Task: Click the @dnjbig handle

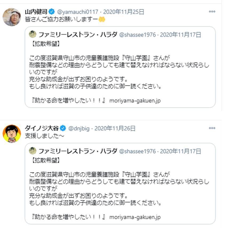Action: (79, 128)
